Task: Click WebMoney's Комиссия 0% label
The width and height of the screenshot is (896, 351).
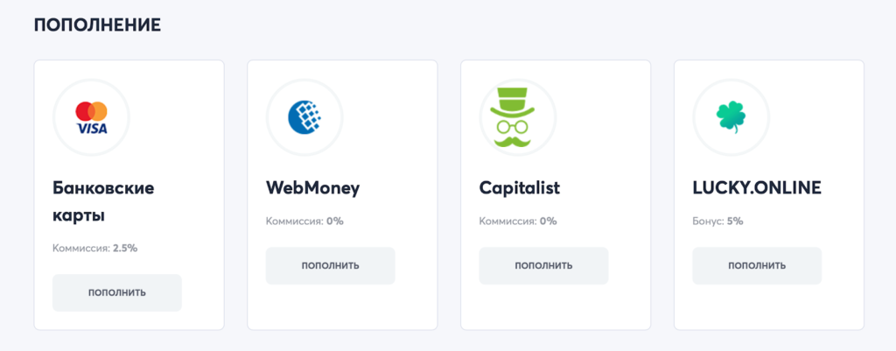Action: pos(304,221)
